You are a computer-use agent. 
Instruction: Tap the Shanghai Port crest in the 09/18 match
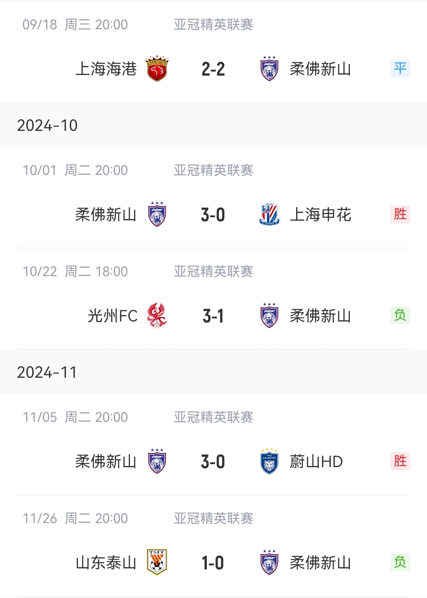157,69
